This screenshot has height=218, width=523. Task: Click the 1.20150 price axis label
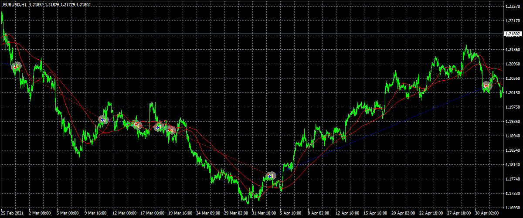(513, 92)
